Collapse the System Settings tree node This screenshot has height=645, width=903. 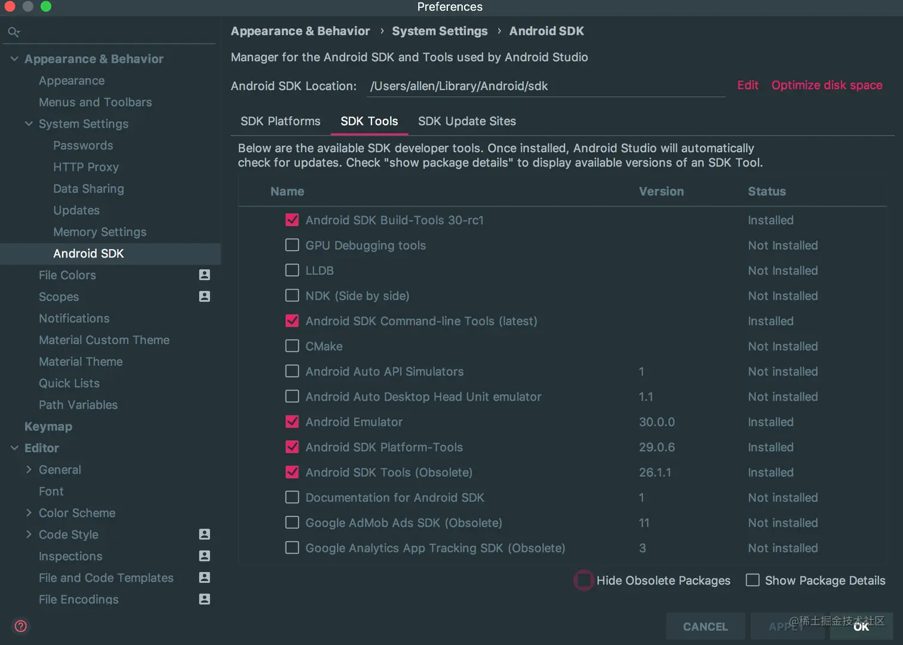pos(29,124)
